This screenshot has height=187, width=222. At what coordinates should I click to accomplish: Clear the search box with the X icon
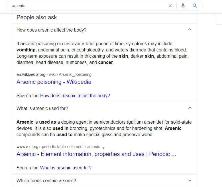(x=170, y=6)
